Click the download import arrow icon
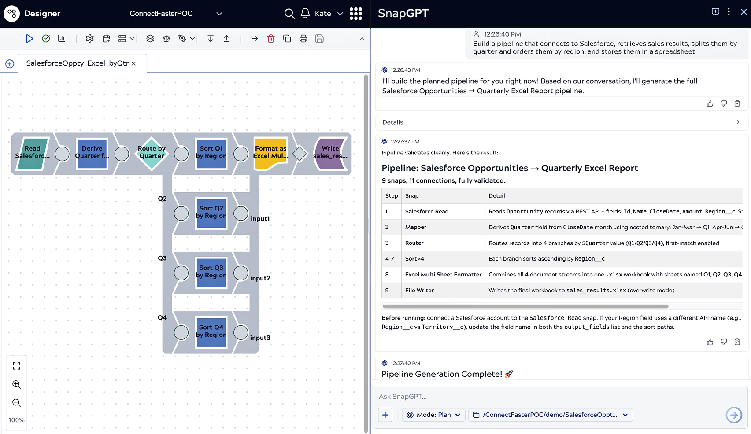Screen dimensions: 751x434 pyautogui.click(x=211, y=39)
